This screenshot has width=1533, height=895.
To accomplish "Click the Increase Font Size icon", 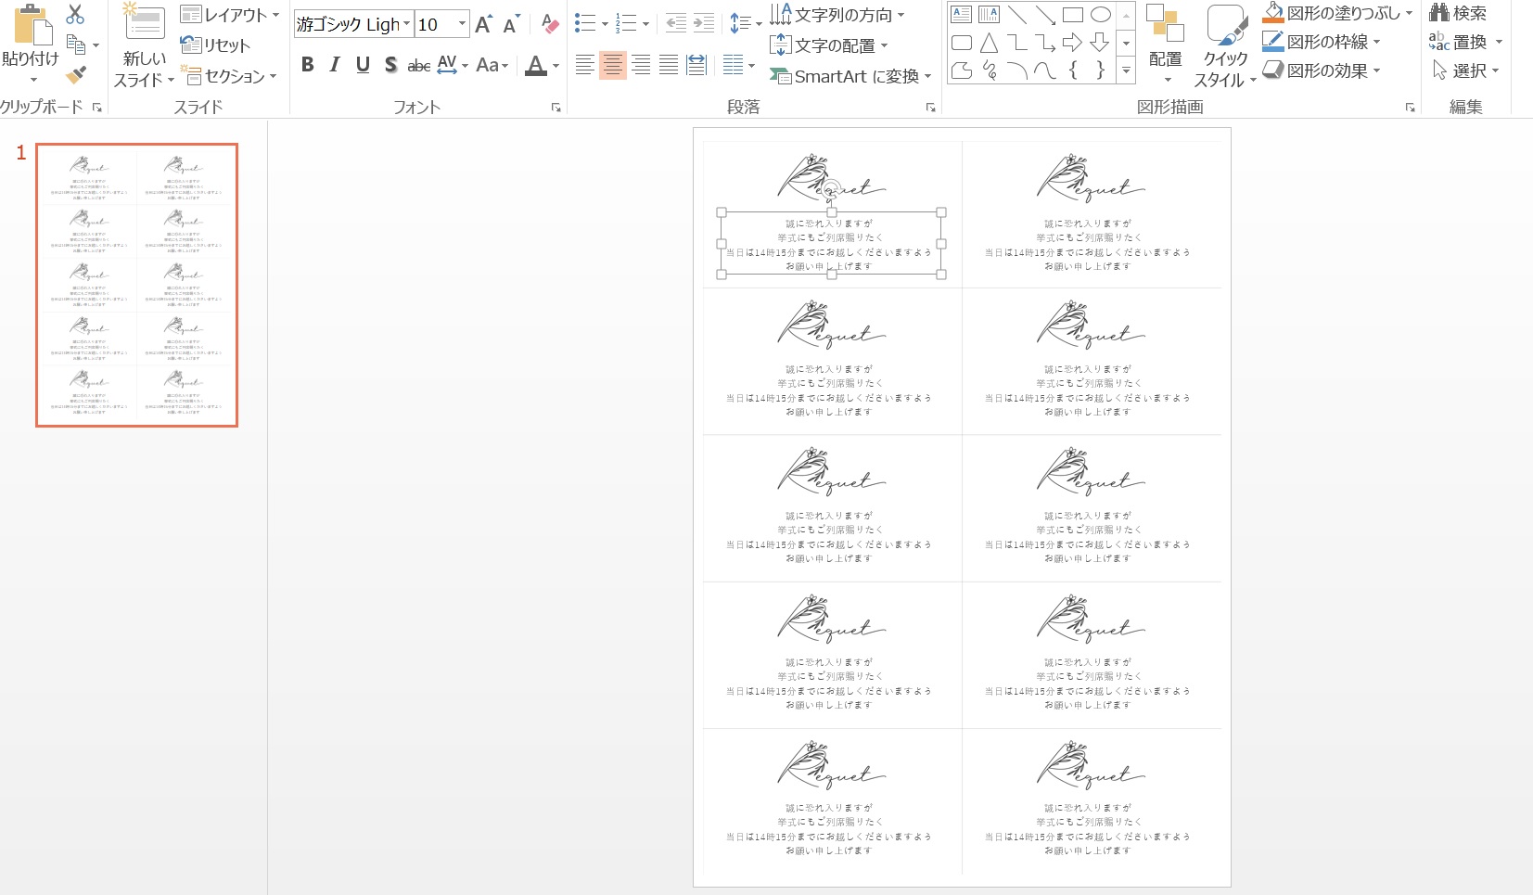I will click(483, 25).
